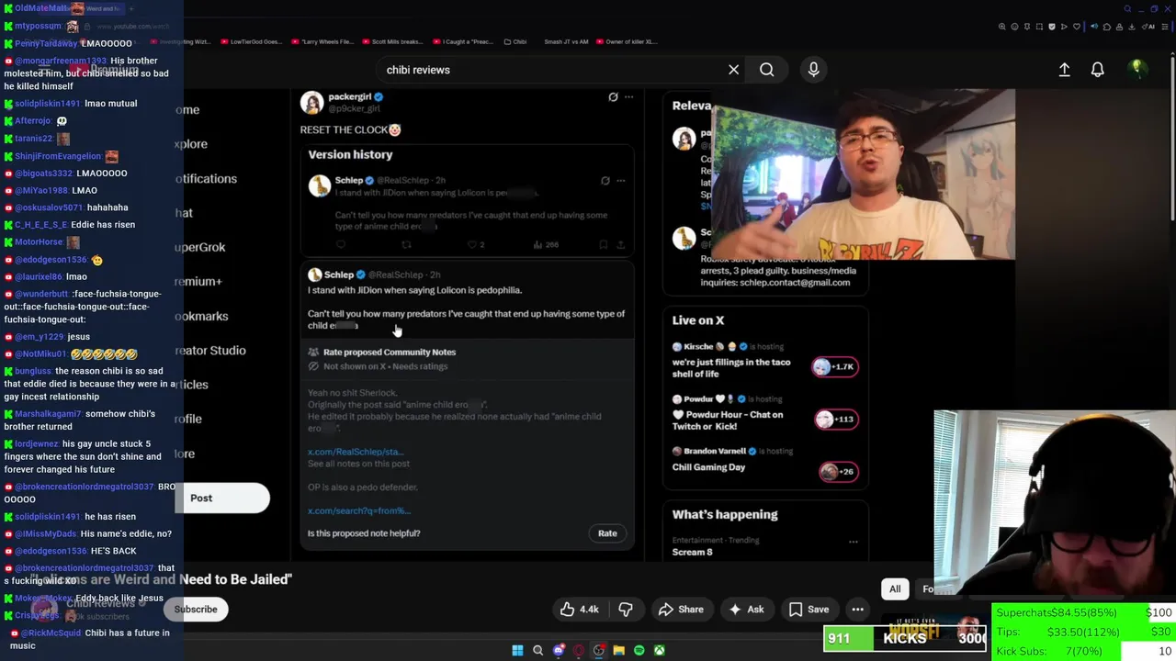Click the Grok icon on first Schlep version
The image size is (1176, 661).
605,181
